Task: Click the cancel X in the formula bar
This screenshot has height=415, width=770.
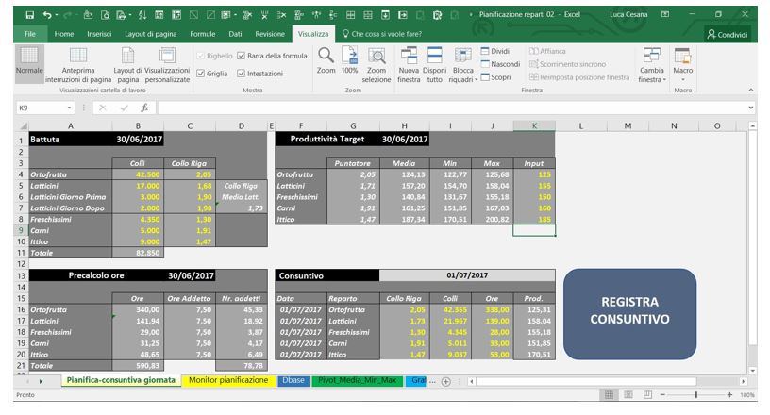Action: click(x=102, y=108)
